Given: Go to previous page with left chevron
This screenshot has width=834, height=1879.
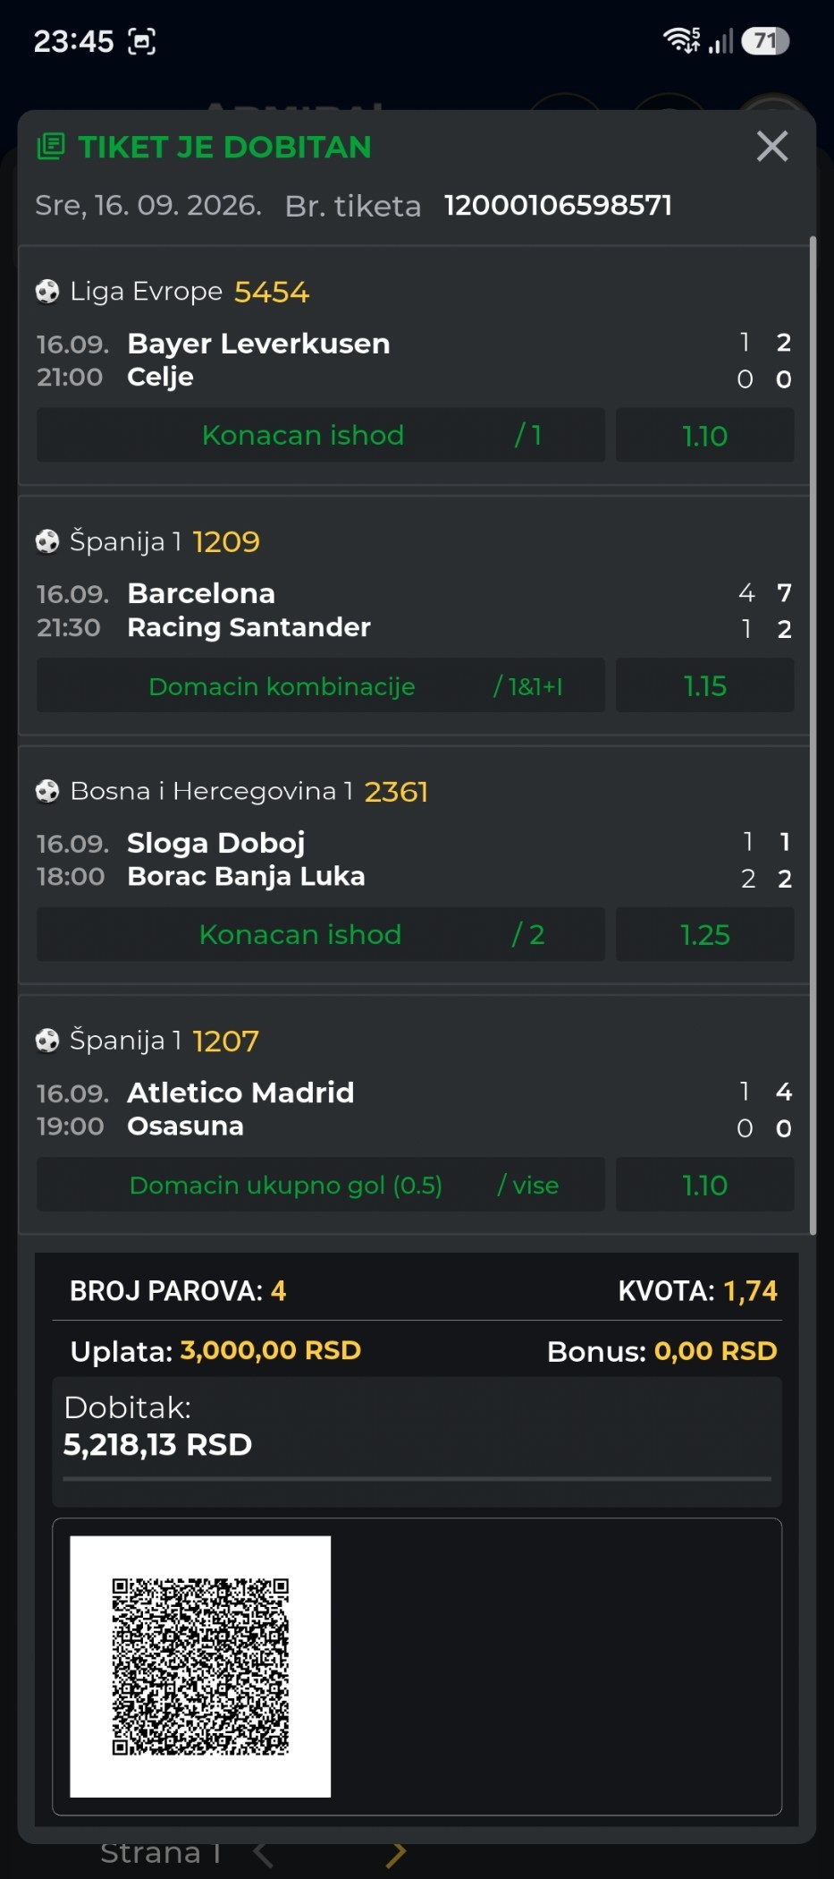Looking at the screenshot, I should [263, 1853].
